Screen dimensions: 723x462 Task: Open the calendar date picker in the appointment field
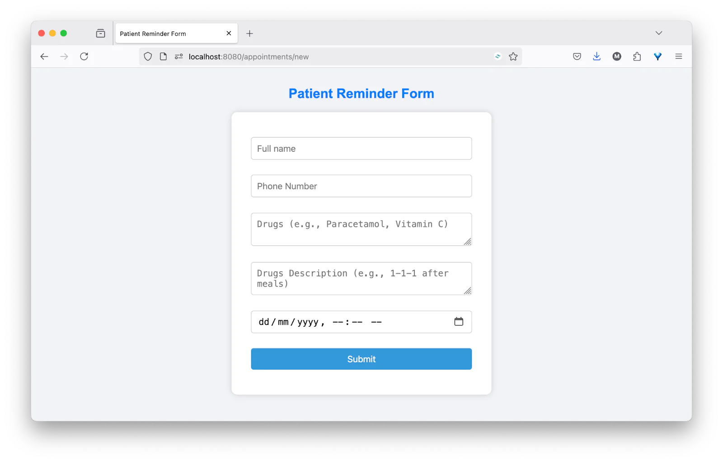[459, 322]
